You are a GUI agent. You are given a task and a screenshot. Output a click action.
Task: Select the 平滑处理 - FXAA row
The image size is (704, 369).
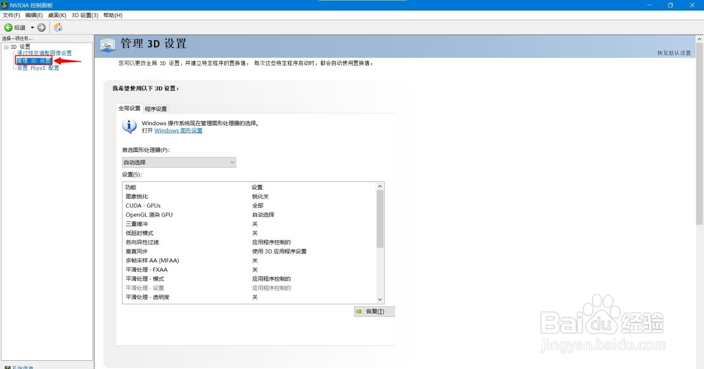[249, 270]
